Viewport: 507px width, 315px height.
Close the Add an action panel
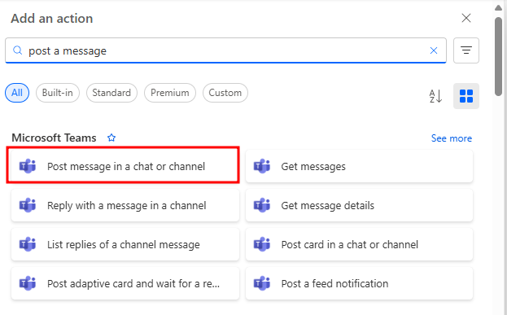(466, 18)
